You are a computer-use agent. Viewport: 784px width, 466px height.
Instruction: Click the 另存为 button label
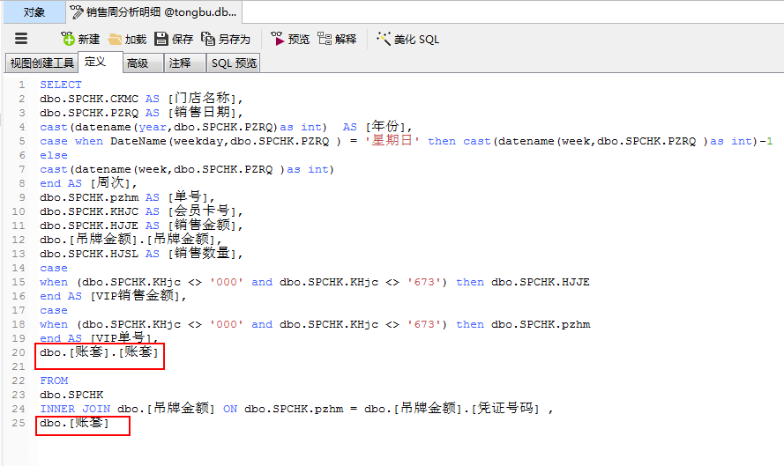coord(234,39)
